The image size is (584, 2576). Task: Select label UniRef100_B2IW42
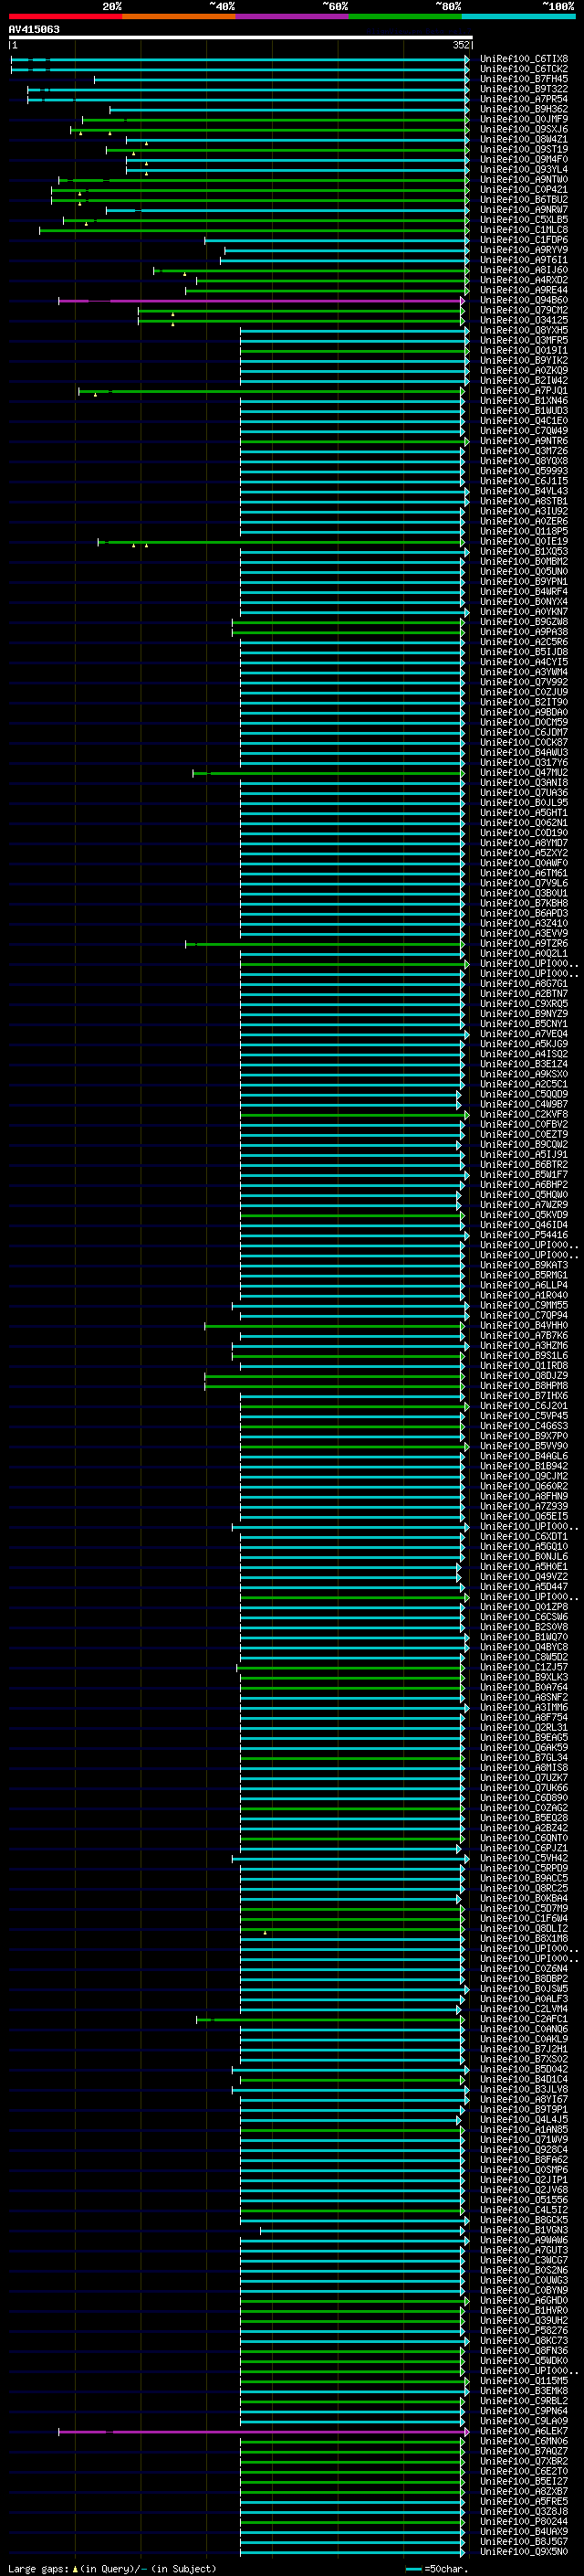coord(523,380)
